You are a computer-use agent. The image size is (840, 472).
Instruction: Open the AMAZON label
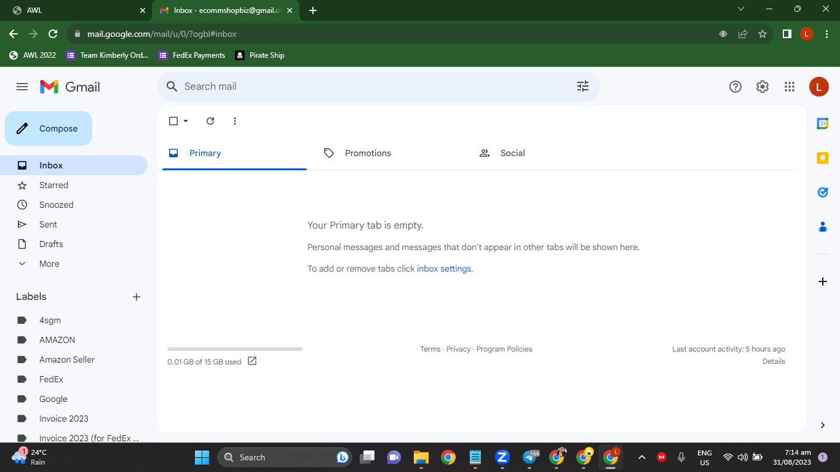click(x=74, y=340)
